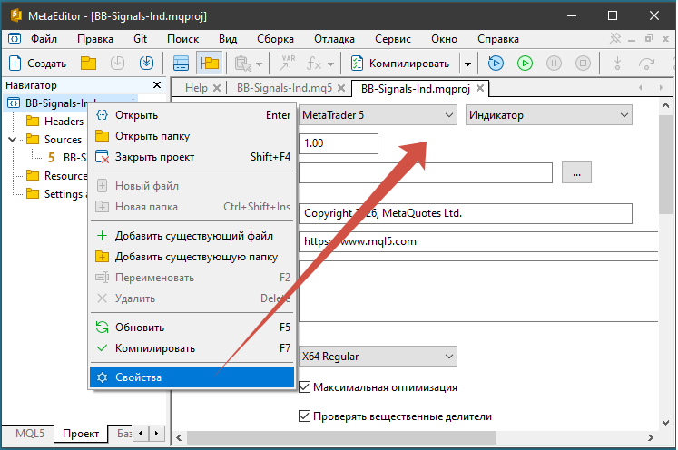Click the Компилировать compile toolbar button
678x450 pixels.
[x=400, y=64]
